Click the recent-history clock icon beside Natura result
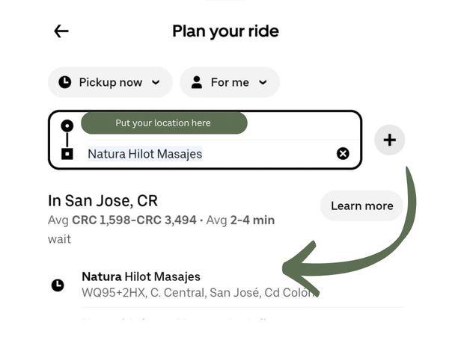The width and height of the screenshot is (449, 337). (58, 285)
